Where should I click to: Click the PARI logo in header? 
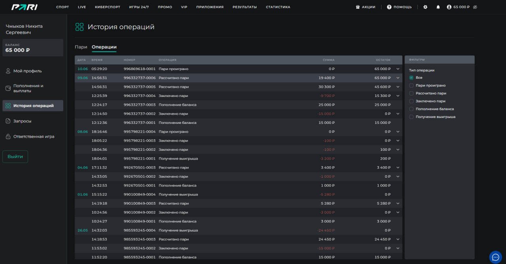pos(25,7)
